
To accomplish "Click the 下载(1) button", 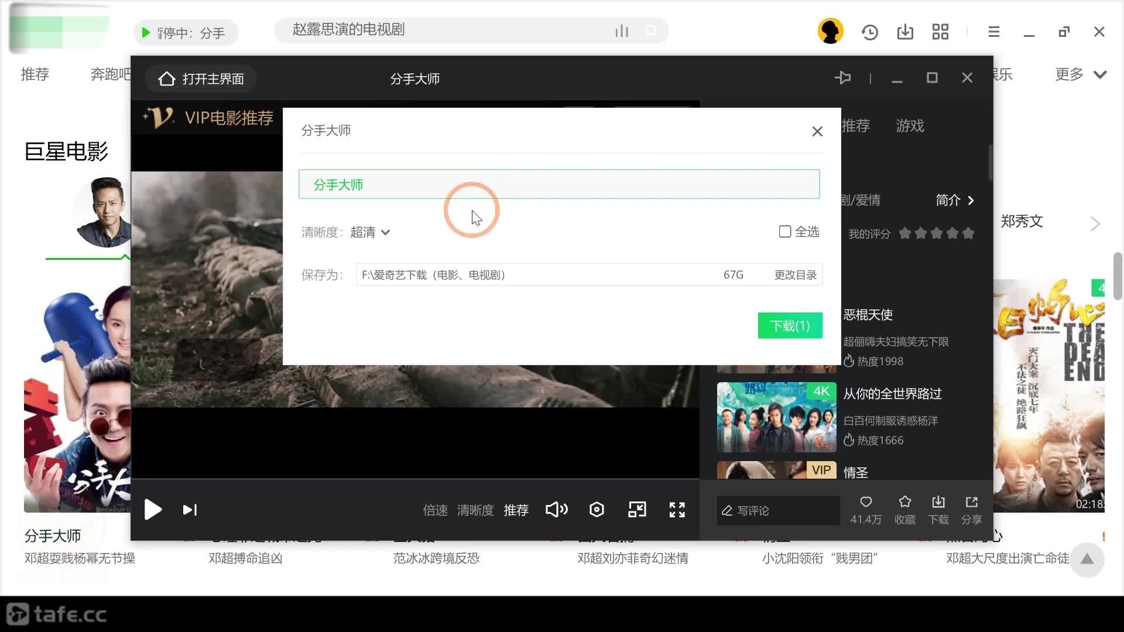I will pos(790,325).
